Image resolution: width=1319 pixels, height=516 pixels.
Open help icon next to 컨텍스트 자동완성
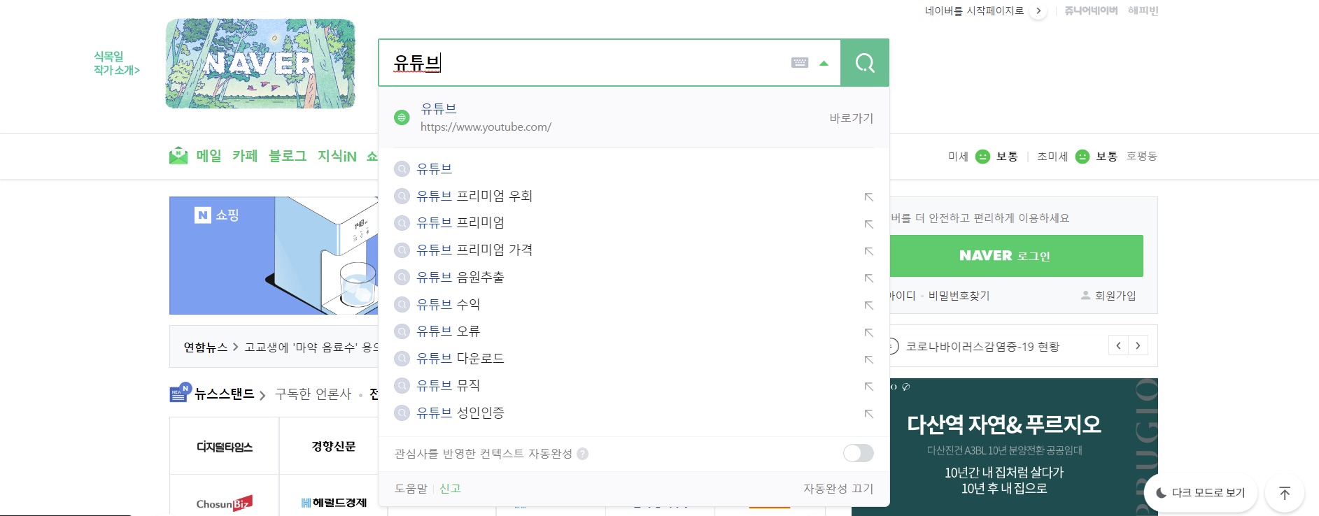pyautogui.click(x=582, y=454)
